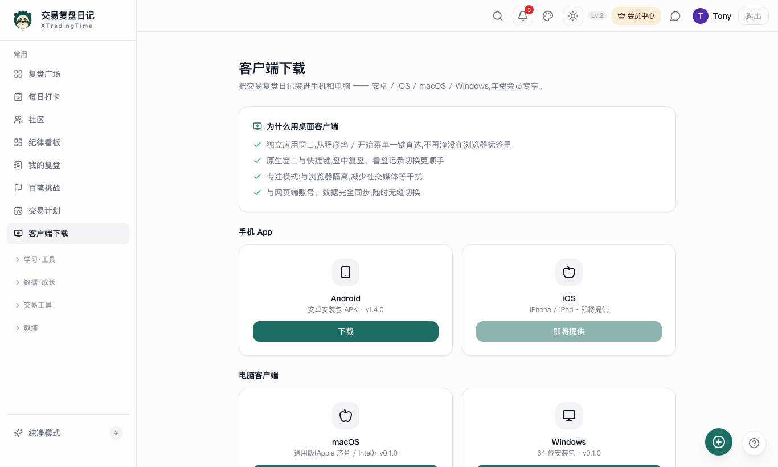Click the macOS card title

click(346, 442)
